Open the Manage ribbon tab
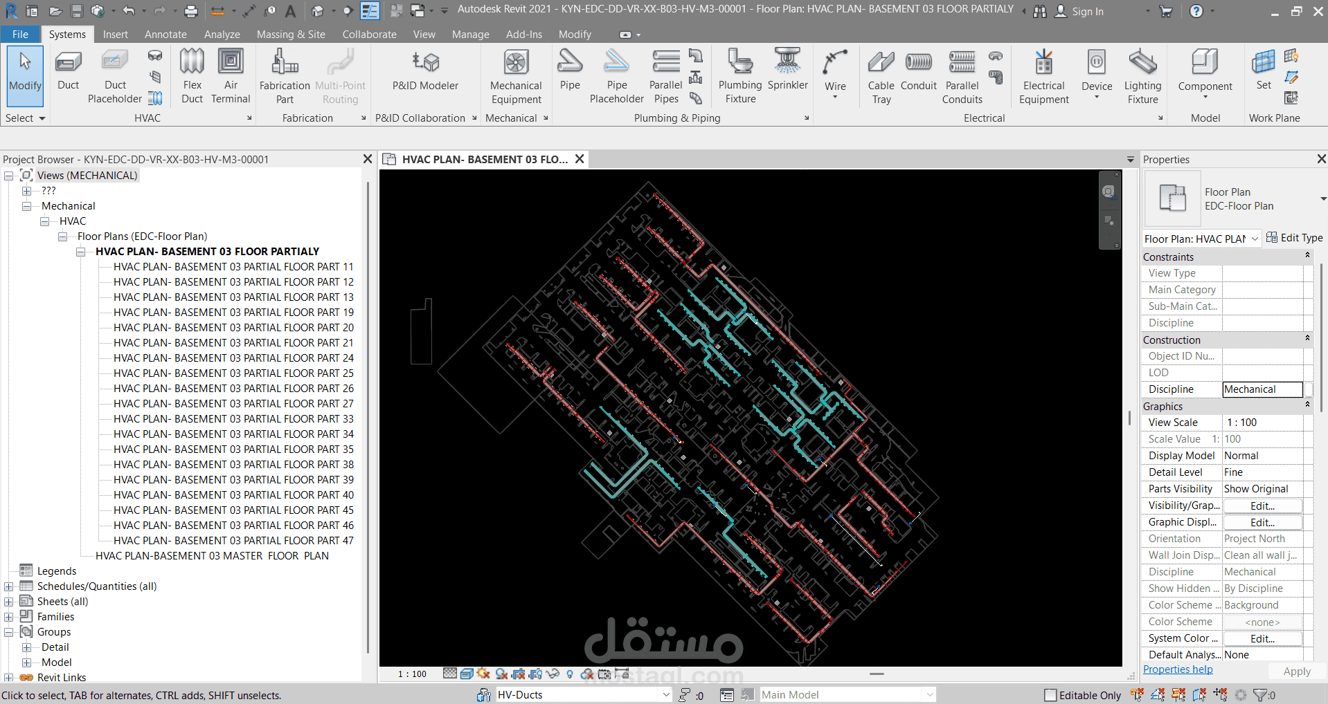This screenshot has width=1328, height=704. tap(470, 35)
